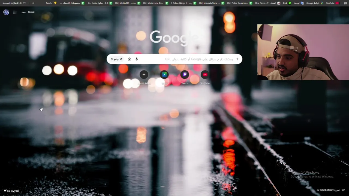Open the Google Maps bookmark
This screenshot has height=196, width=349.
coord(314,3)
